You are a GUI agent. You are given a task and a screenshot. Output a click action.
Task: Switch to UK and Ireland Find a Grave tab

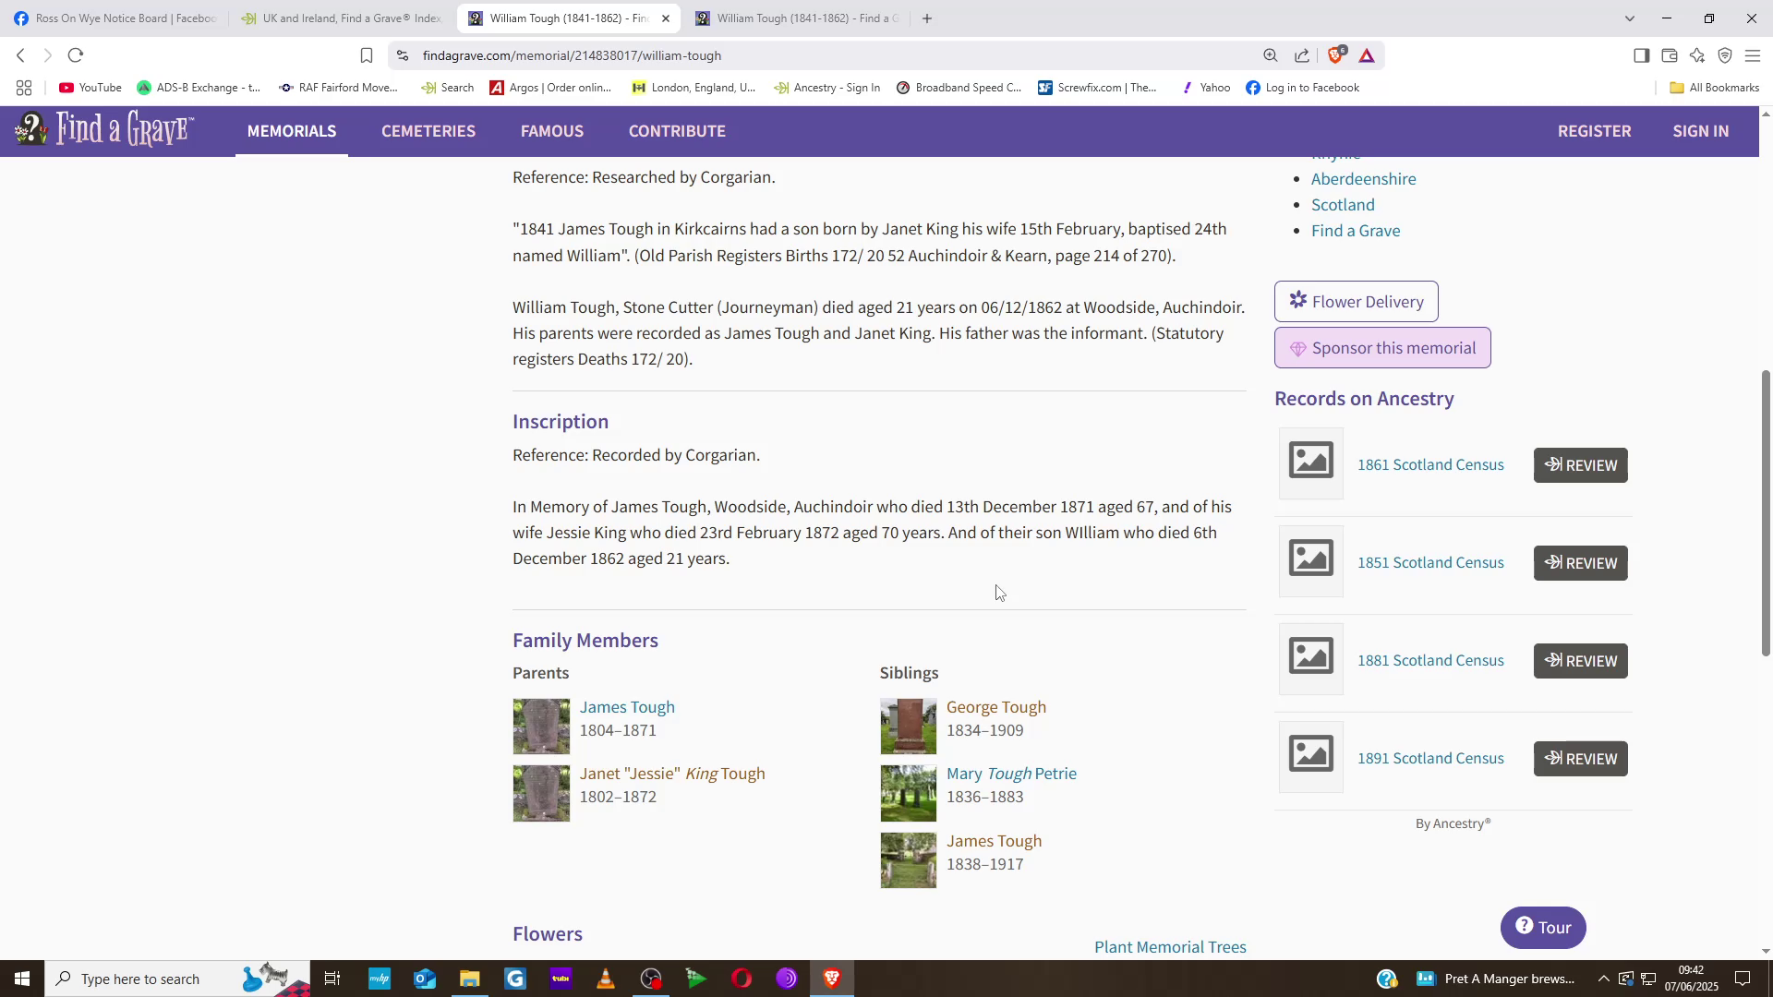click(342, 18)
